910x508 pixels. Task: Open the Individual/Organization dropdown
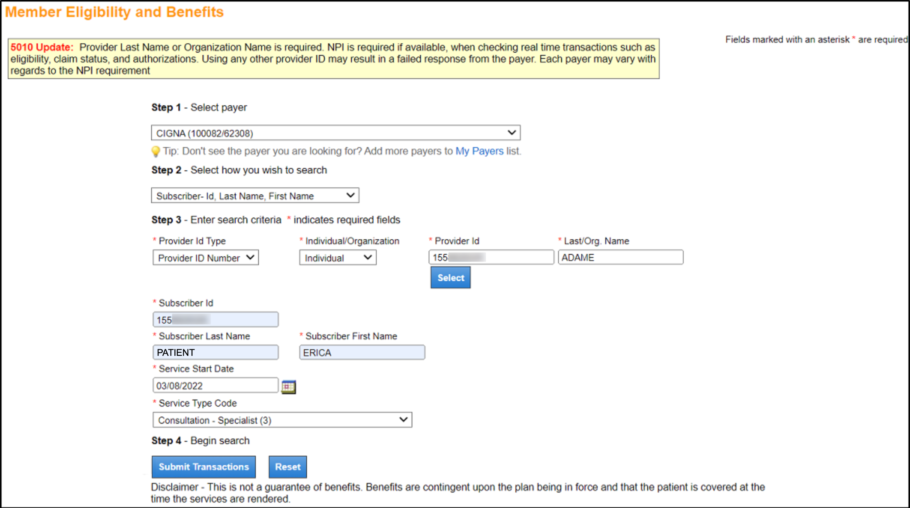[338, 258]
